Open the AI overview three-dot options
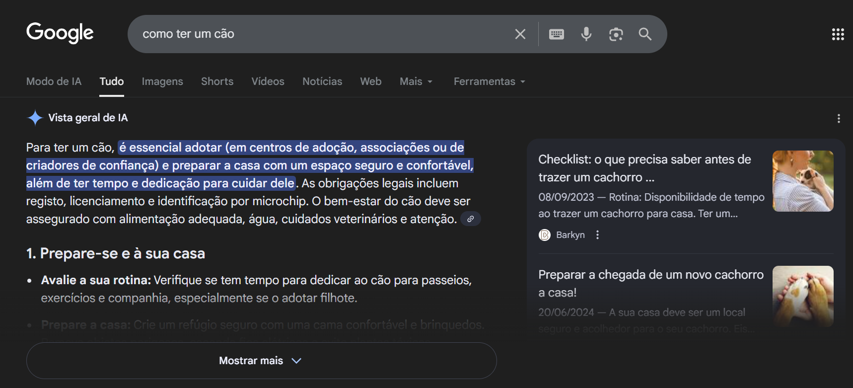The image size is (853, 388). click(838, 118)
